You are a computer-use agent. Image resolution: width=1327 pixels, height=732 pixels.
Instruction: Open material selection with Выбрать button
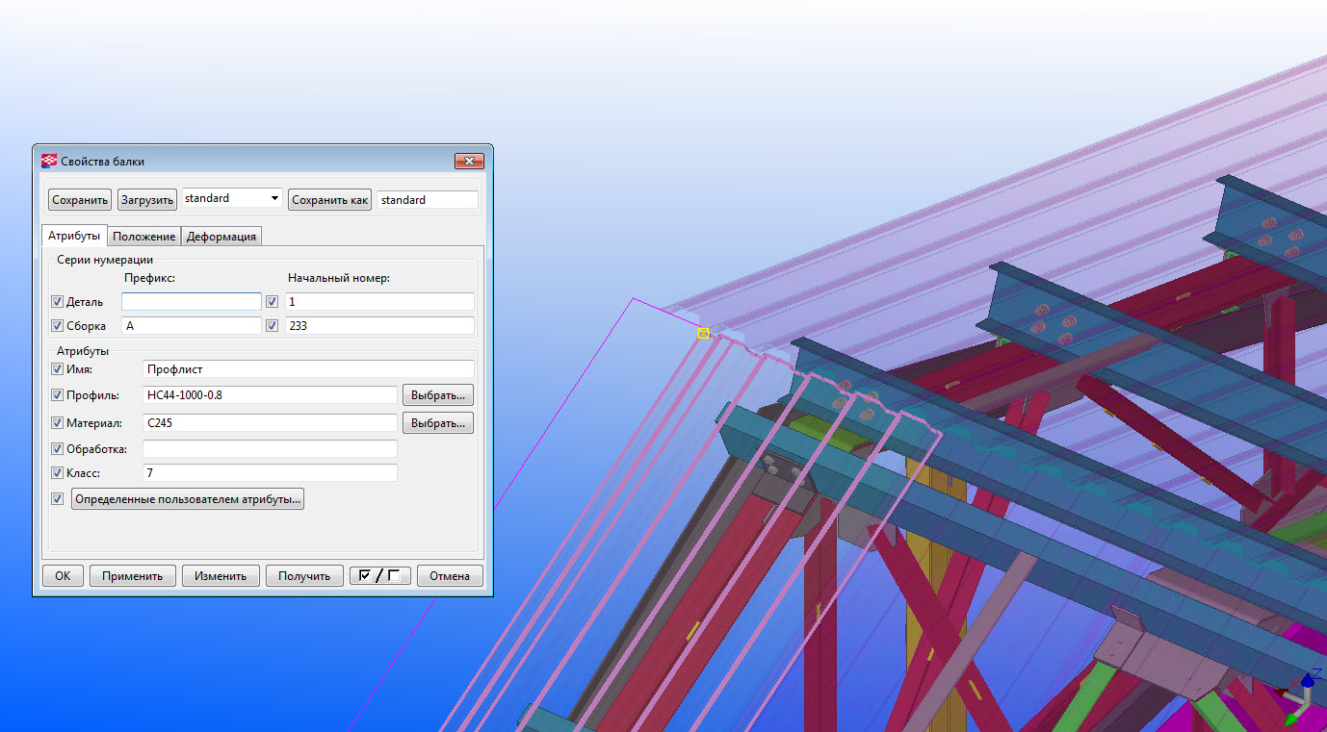437,422
